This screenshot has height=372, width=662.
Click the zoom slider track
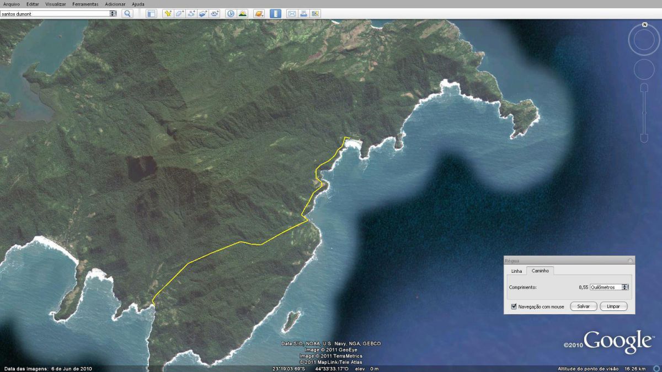click(644, 113)
